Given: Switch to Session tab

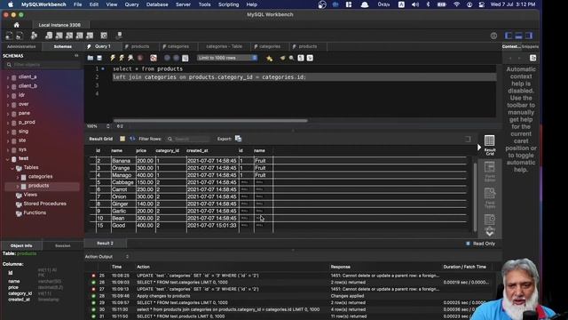Looking at the screenshot, I should [x=63, y=245].
